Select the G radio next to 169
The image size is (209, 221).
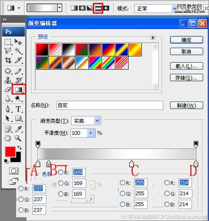(61, 183)
